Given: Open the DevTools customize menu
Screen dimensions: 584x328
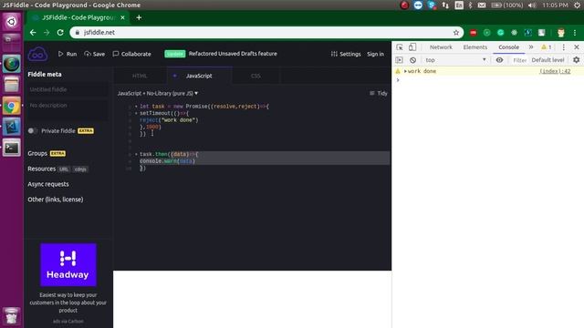Looking at the screenshot, I should tap(564, 47).
